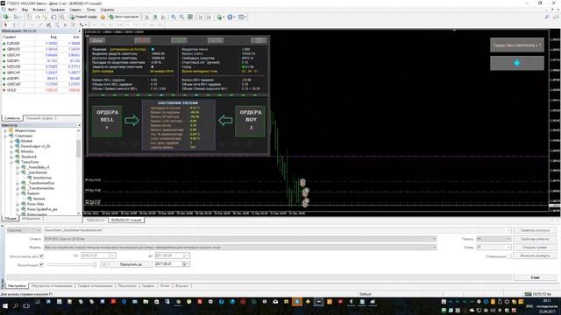
Task: Open MetaEditor from toolbar
Action: [x=103, y=17]
